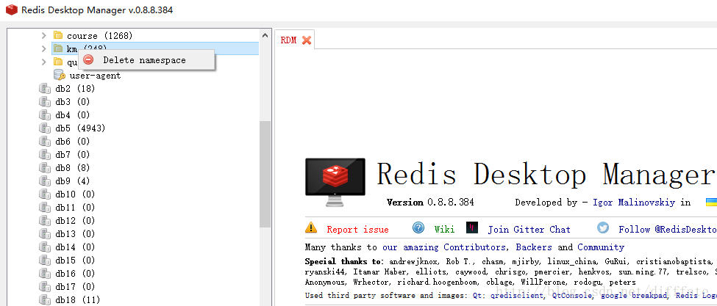The height and width of the screenshot is (306, 717).
Task: Select the km folder icon
Action: point(57,48)
